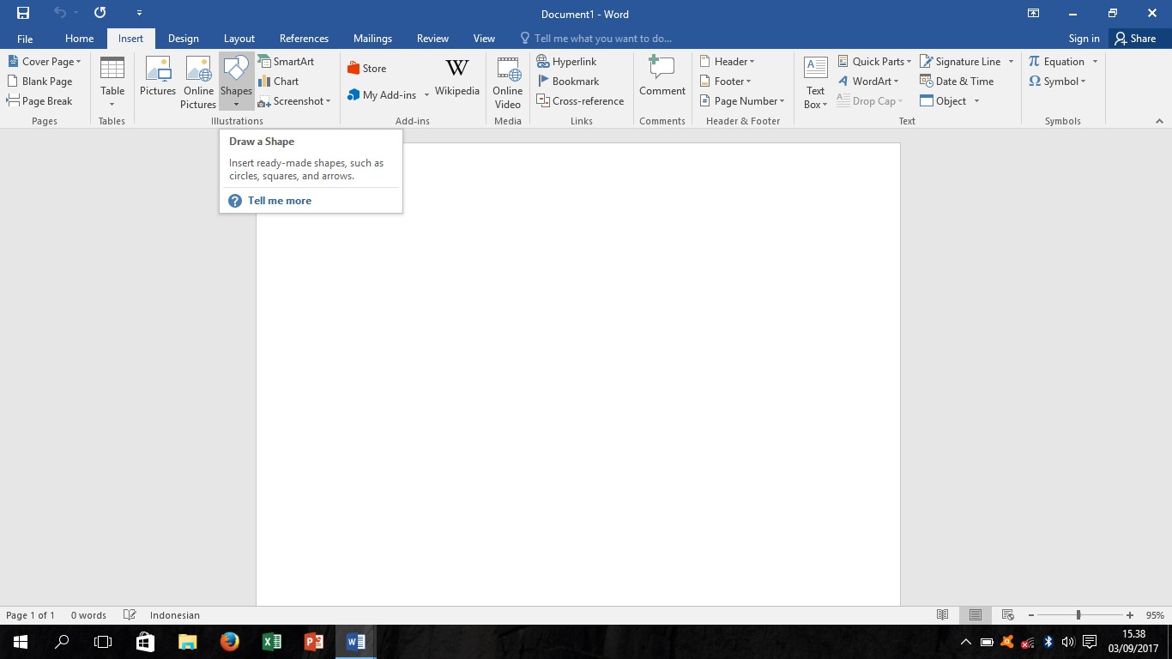Insert a SmartArt graphic
This screenshot has width=1172, height=659.
[x=286, y=62]
